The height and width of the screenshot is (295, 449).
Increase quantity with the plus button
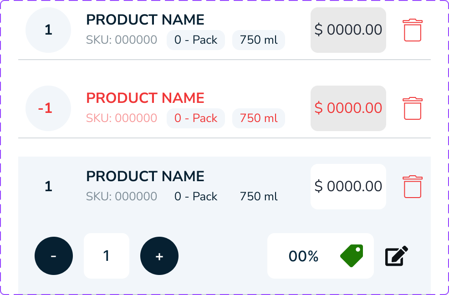159,256
